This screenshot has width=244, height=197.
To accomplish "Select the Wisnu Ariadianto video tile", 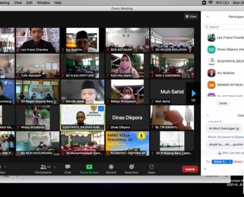I will [x=37, y=118].
